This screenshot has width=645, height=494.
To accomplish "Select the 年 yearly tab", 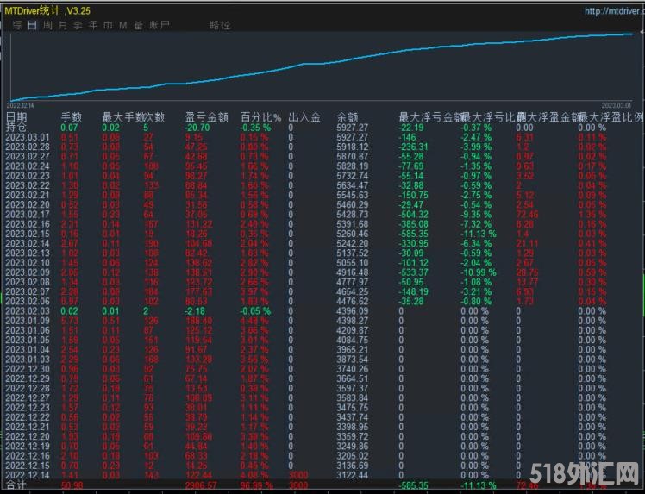I will pos(93,26).
